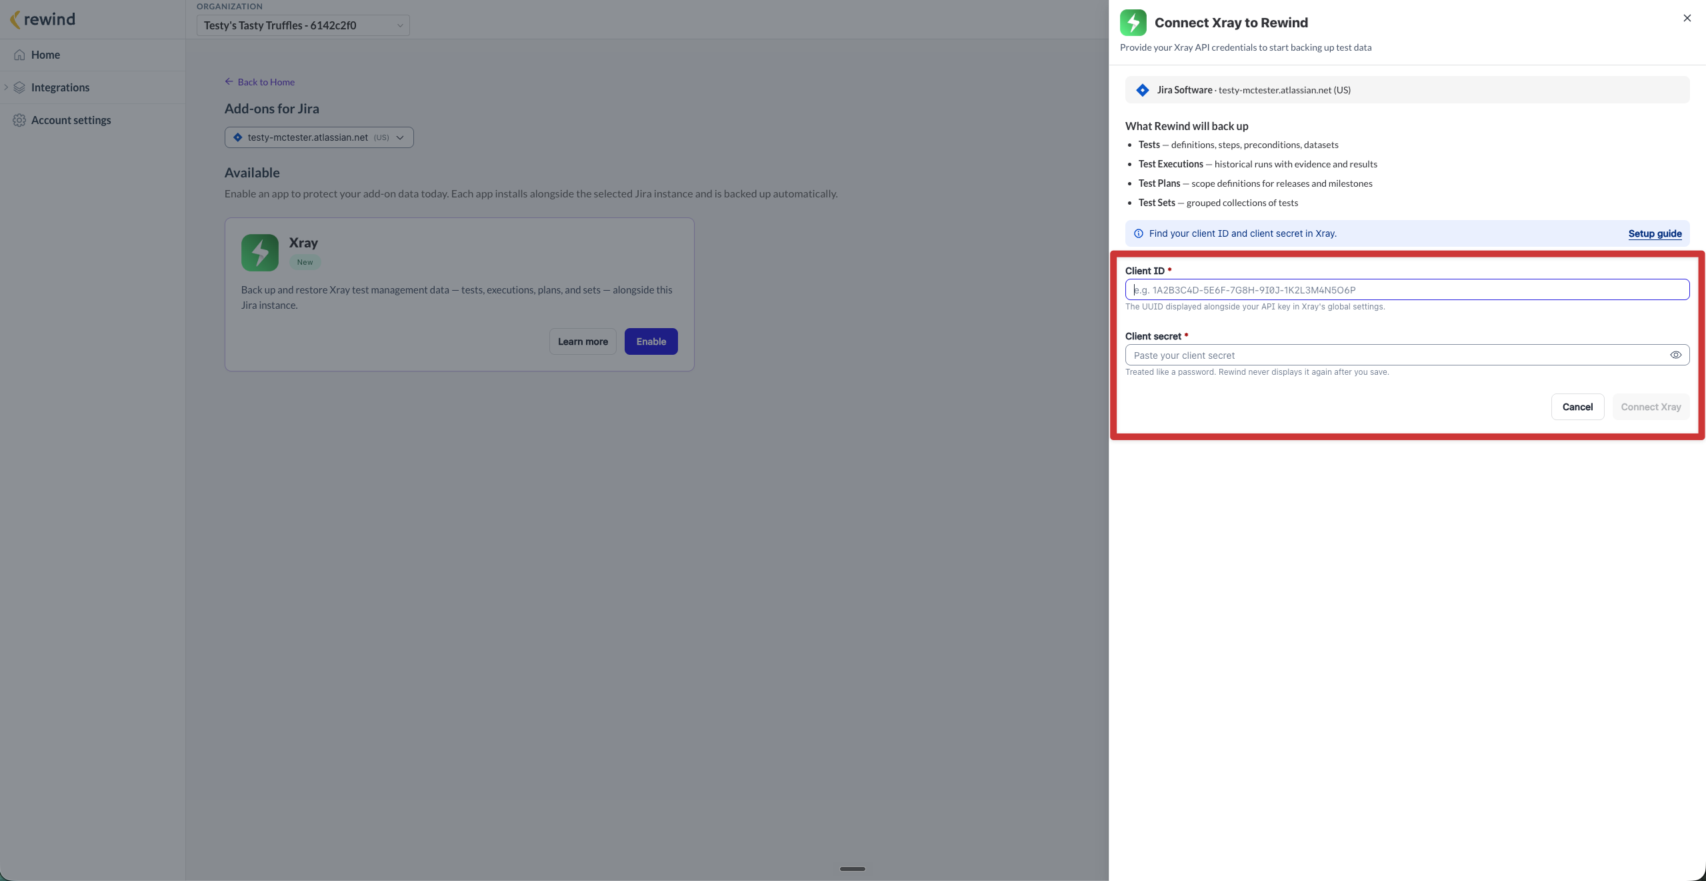This screenshot has height=881, width=1706.
Task: Click the back arrow icon beside Back to Home
Action: (x=229, y=81)
